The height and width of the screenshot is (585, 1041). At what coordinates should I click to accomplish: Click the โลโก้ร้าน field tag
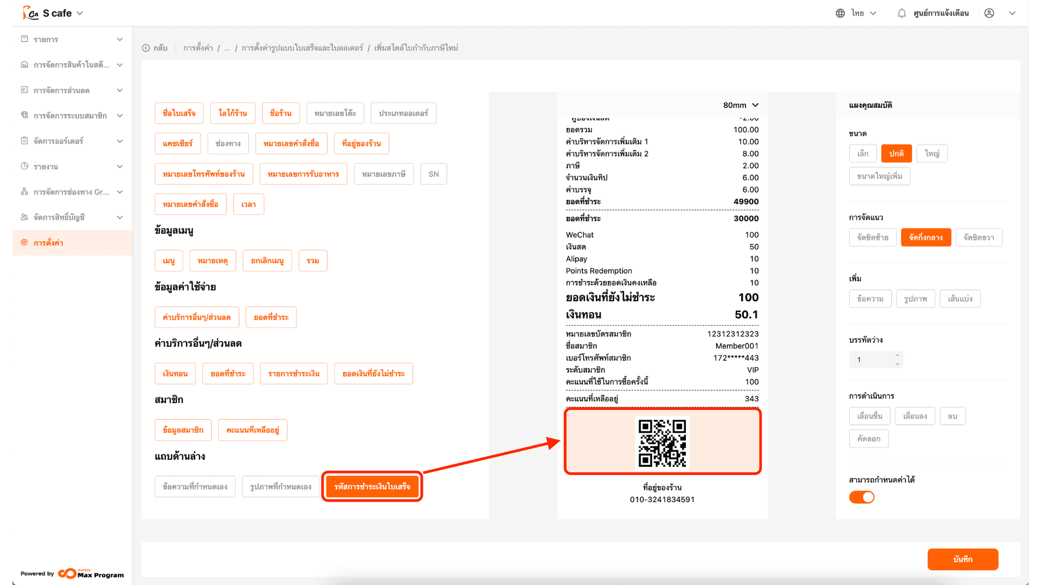pyautogui.click(x=233, y=113)
